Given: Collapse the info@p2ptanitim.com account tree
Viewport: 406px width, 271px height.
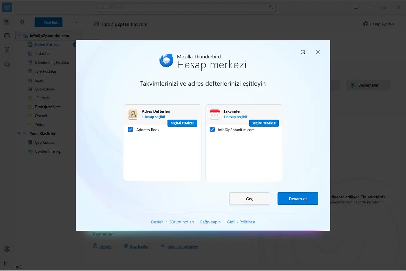Looking at the screenshot, I should point(19,36).
